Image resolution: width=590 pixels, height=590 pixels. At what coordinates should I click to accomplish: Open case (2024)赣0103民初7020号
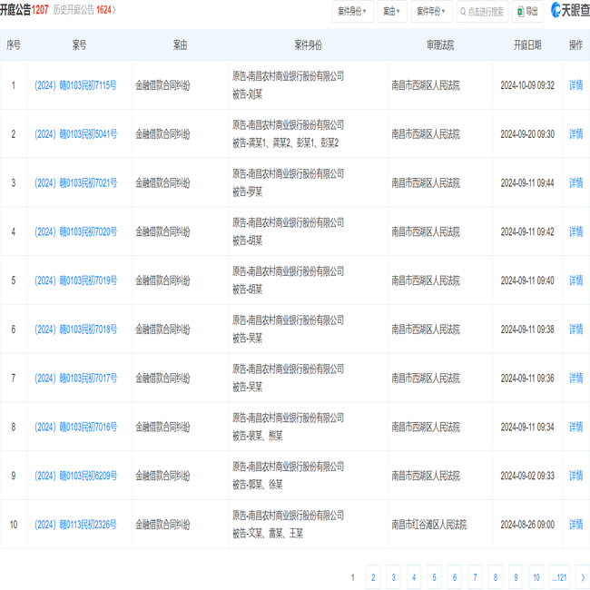tap(75, 231)
